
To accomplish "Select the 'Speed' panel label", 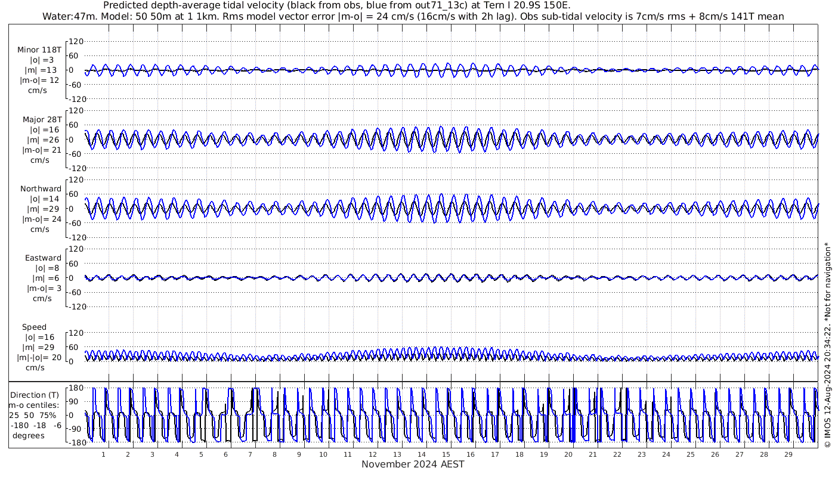I will tap(35, 327).
